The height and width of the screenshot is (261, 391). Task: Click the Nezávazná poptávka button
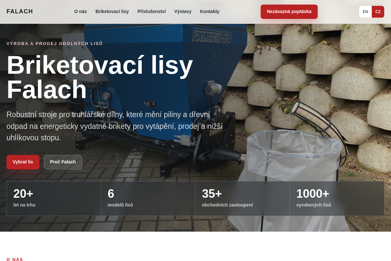click(289, 12)
